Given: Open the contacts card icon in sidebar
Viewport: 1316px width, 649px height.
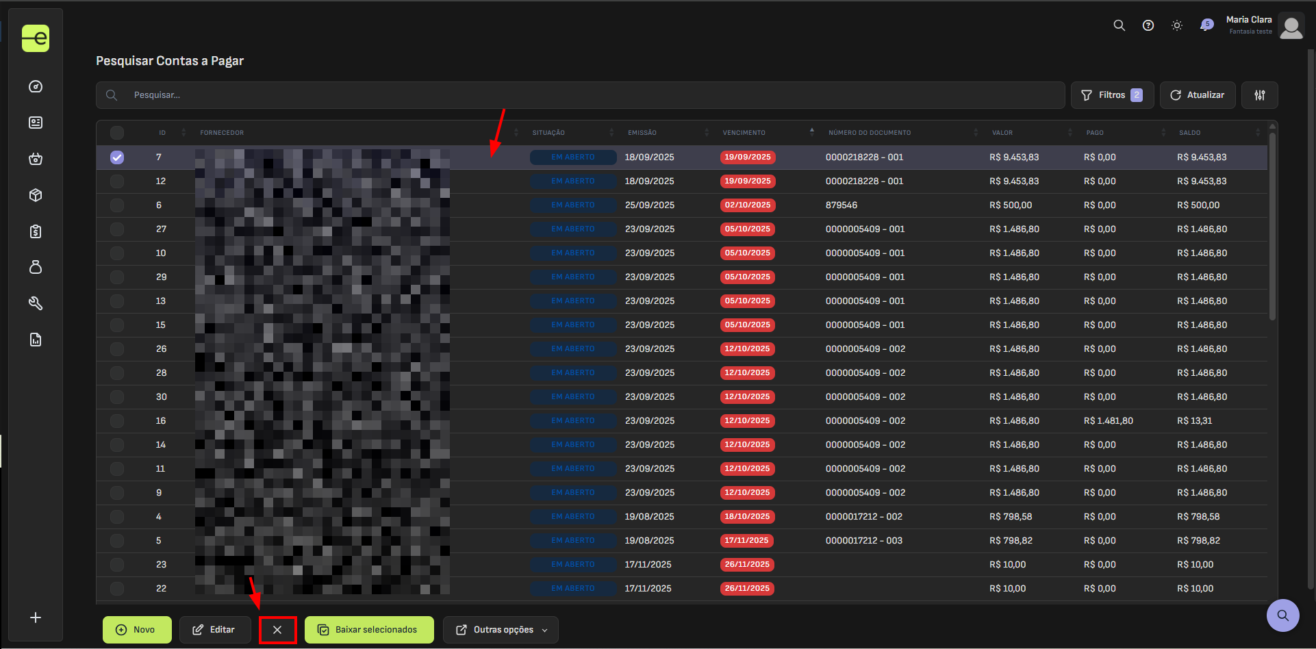Looking at the screenshot, I should point(36,123).
